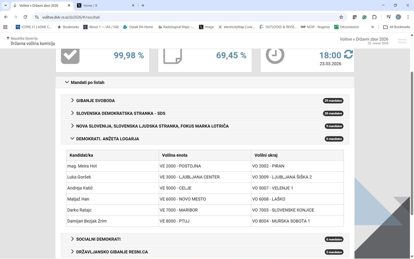Screen dimensions: 414x259
Task: Expand the SOCIALNI DEMOKRATI list
Action: click(205, 239)
